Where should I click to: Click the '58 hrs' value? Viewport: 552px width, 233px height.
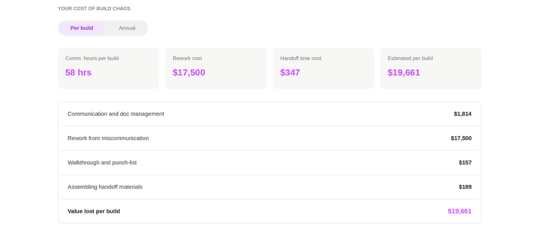(x=78, y=73)
